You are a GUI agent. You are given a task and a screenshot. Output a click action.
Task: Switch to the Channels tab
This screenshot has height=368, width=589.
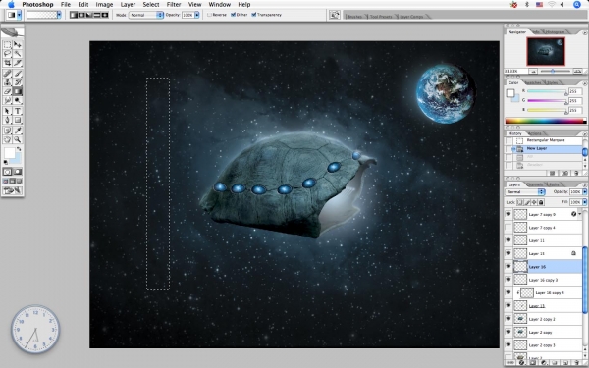(534, 184)
